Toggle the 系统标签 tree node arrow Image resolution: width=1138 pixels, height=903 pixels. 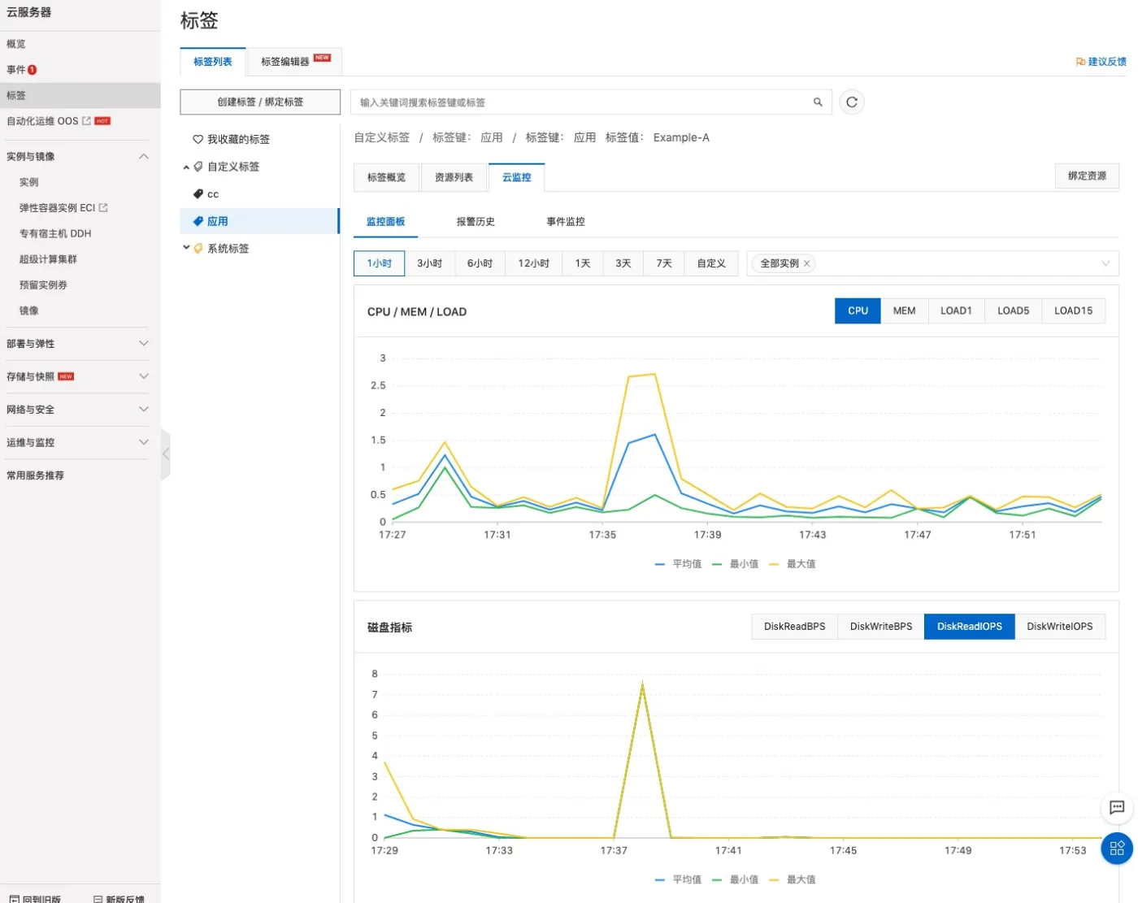[186, 248]
